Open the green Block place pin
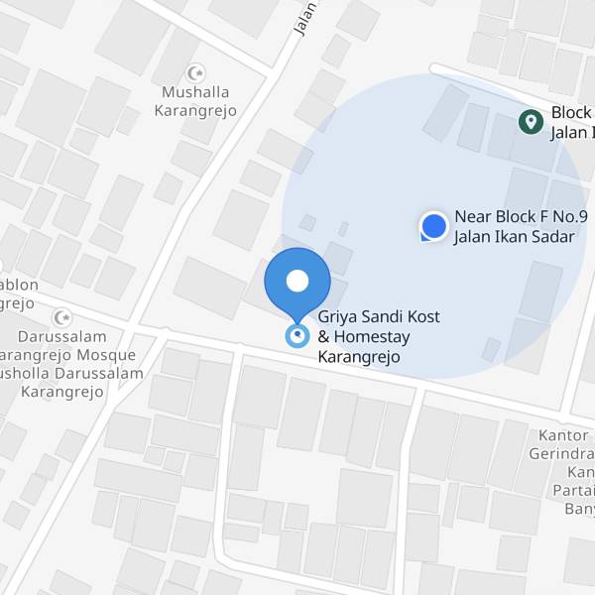The width and height of the screenshot is (595, 595). point(531,121)
